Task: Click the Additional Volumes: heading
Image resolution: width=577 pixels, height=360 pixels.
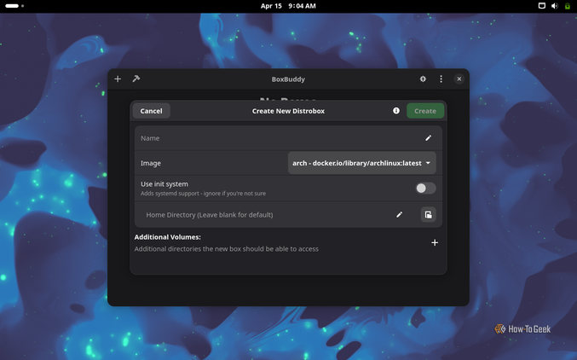Action: [x=167, y=237]
